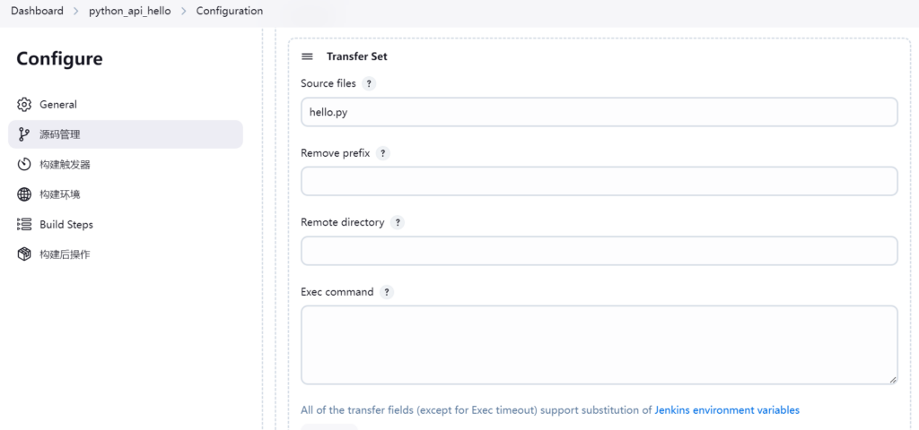
Task: Open python_api_hello breadcrumb
Action: [129, 11]
